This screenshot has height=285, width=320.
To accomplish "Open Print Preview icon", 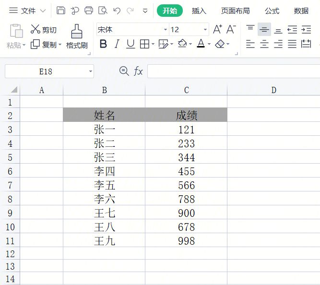I will point(103,11).
